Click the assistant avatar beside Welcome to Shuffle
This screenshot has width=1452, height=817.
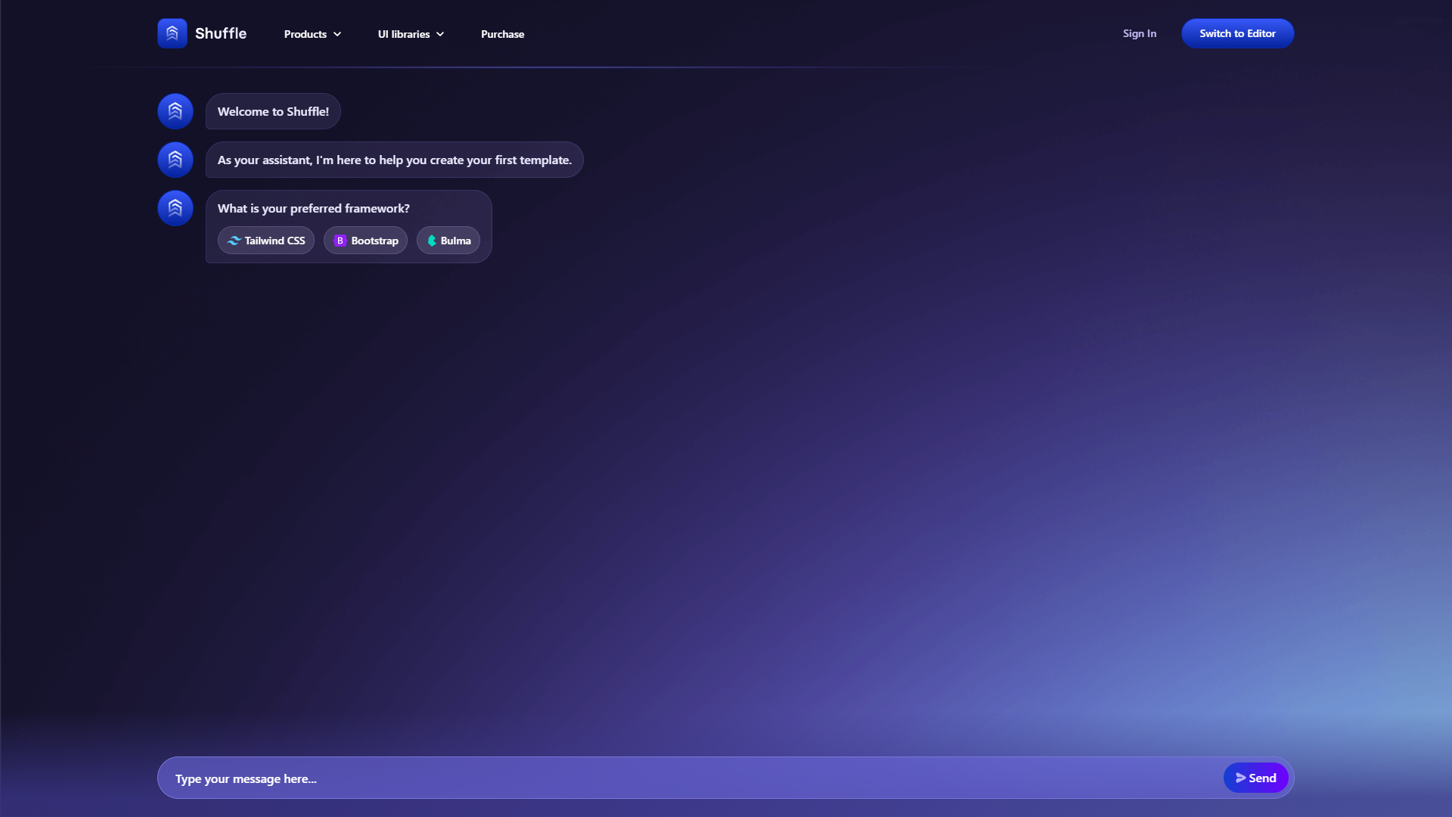(x=175, y=111)
